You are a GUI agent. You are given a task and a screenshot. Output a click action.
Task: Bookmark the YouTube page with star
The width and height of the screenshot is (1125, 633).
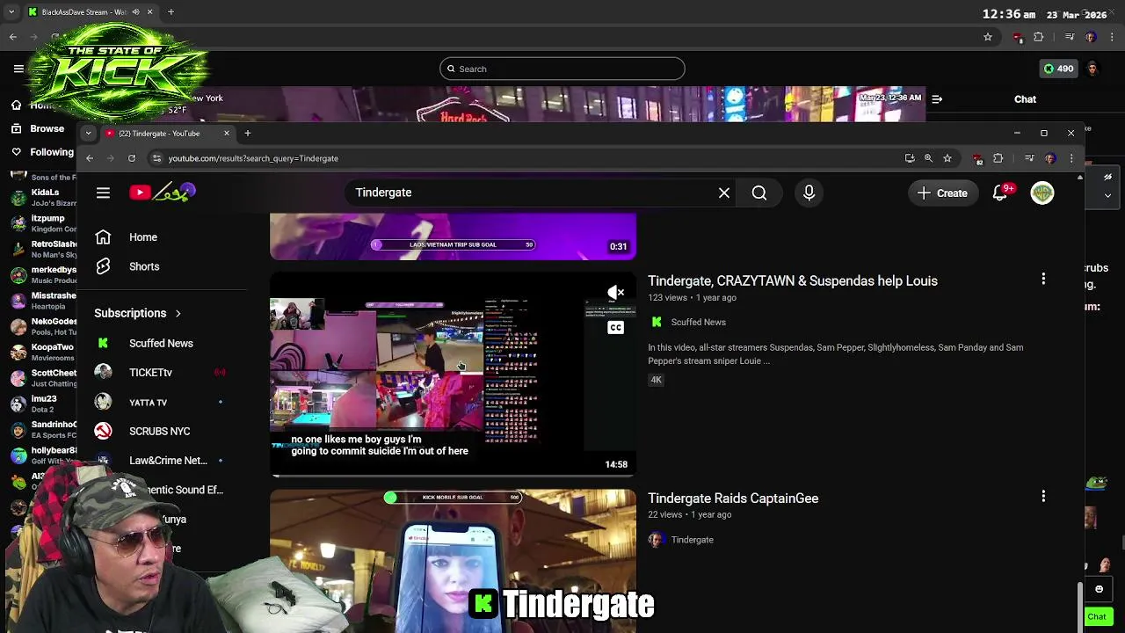tap(947, 158)
